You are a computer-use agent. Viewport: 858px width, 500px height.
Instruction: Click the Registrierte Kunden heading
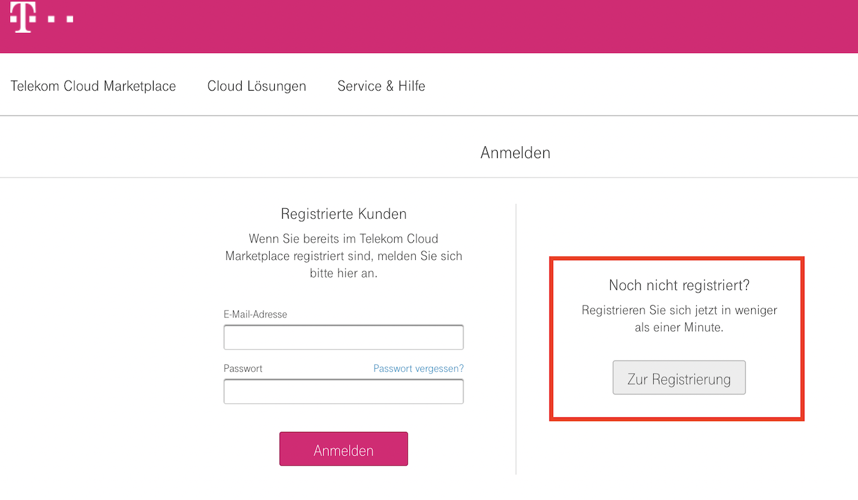(343, 214)
